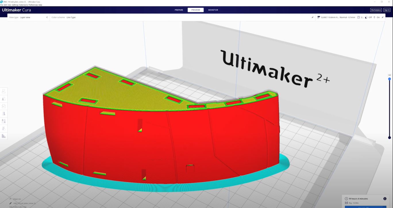Open the Per Model Settings tool

(x=4, y=121)
